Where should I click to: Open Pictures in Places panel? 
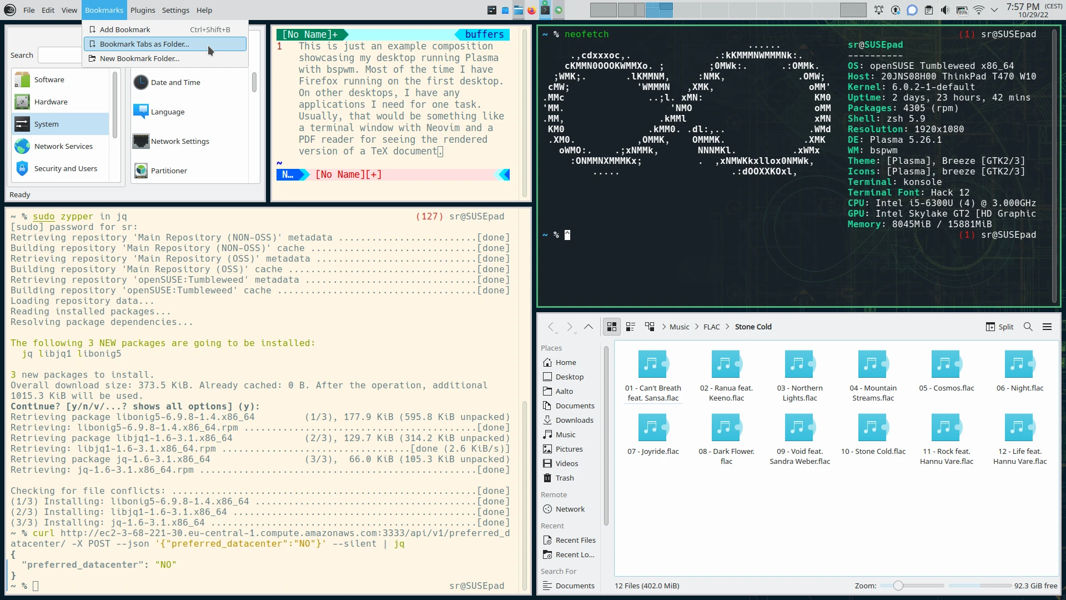coord(570,449)
